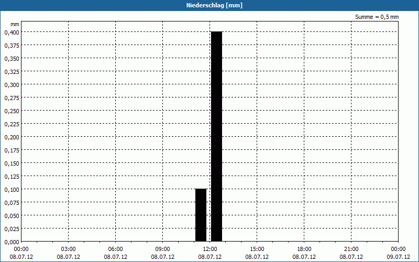
Task: Click the 0,000 y-axis value
Action: click(x=12, y=242)
